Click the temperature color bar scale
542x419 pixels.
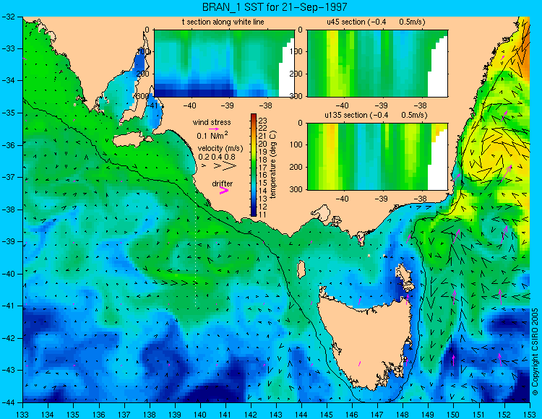254,165
